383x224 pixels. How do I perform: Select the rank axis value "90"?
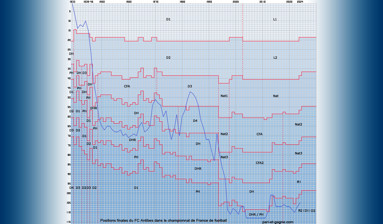pyautogui.click(x=69, y=174)
